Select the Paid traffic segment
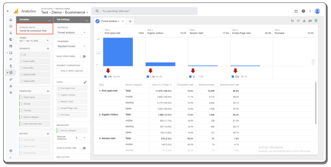Screen dimensions: 331x167 pos(35,68)
